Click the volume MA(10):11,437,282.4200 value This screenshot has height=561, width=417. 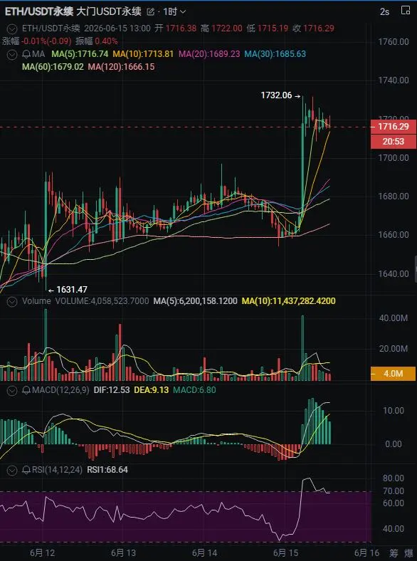pyautogui.click(x=289, y=301)
